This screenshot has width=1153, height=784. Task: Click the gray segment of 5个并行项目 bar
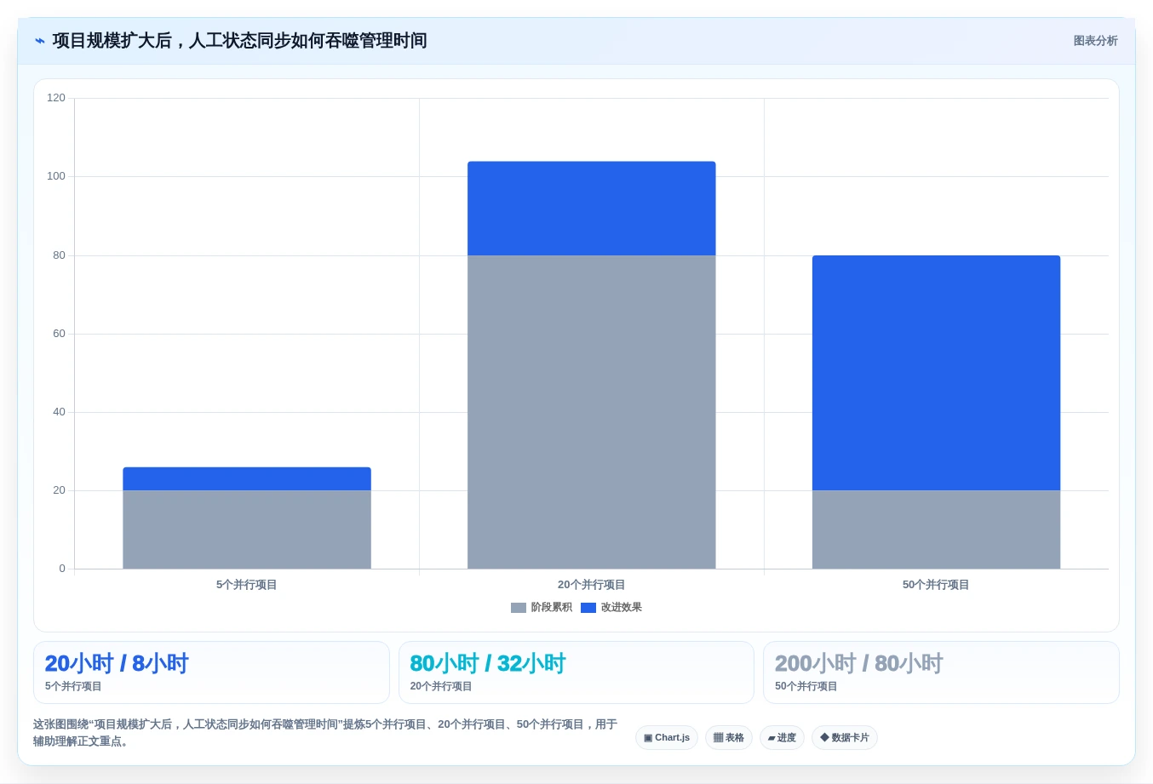click(247, 529)
